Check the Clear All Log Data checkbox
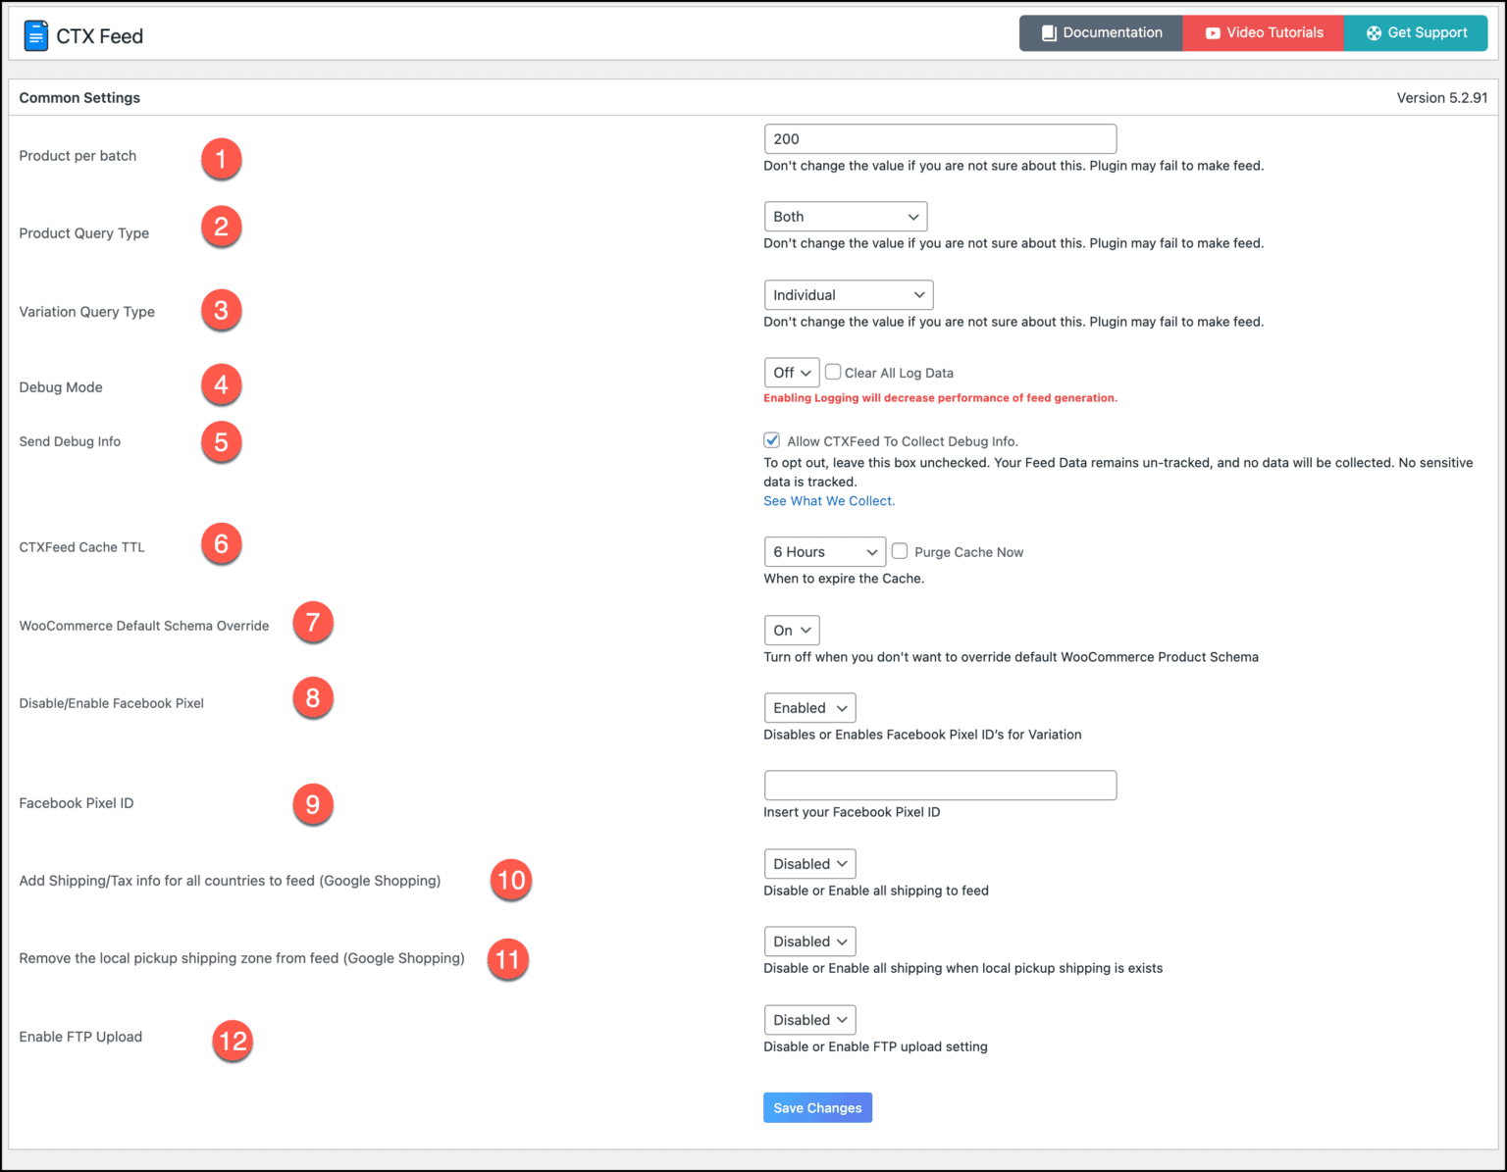This screenshot has width=1507, height=1172. point(833,372)
